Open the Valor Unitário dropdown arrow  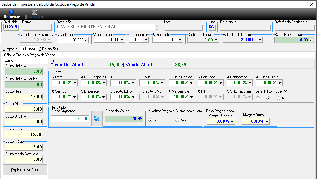pyautogui.click(x=122, y=40)
